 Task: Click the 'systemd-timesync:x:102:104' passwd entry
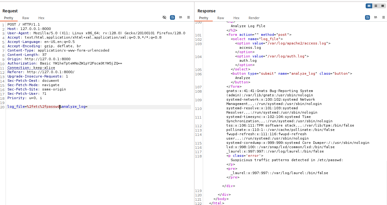pyautogui.click(x=279, y=119)
